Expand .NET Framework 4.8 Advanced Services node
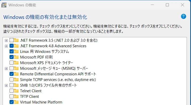Viewport: 191px width, 105px height. [x=6, y=46]
